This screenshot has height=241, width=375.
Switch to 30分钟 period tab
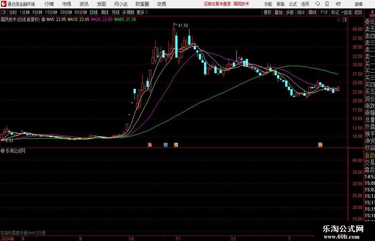coord(66,12)
